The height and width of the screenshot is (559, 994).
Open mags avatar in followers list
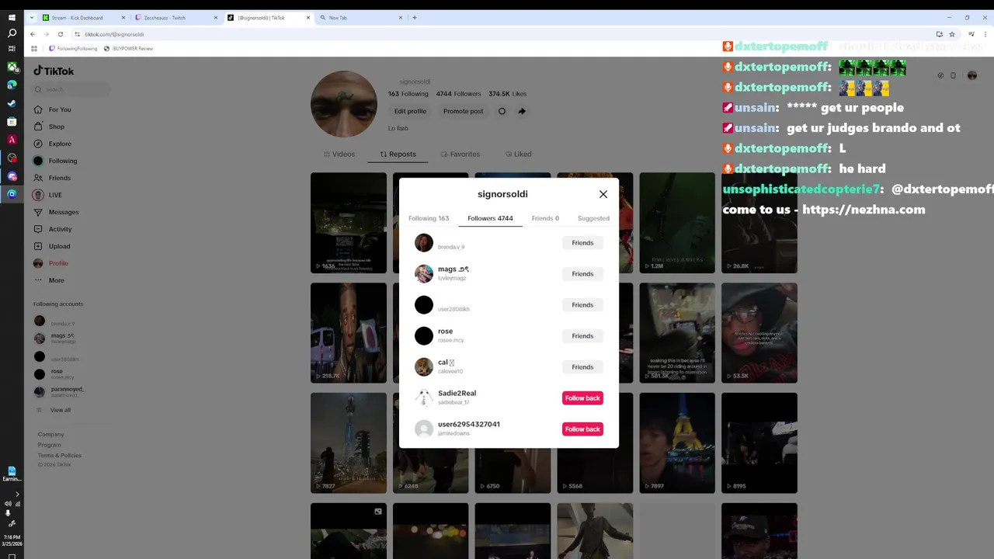(424, 273)
